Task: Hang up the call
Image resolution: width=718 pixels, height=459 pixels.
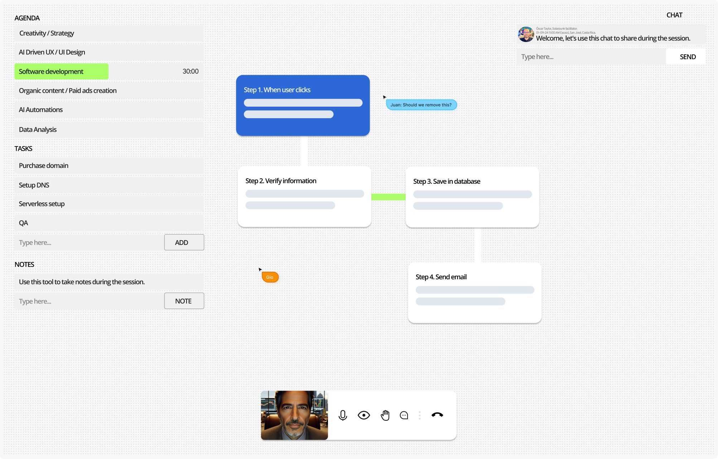Action: [437, 415]
